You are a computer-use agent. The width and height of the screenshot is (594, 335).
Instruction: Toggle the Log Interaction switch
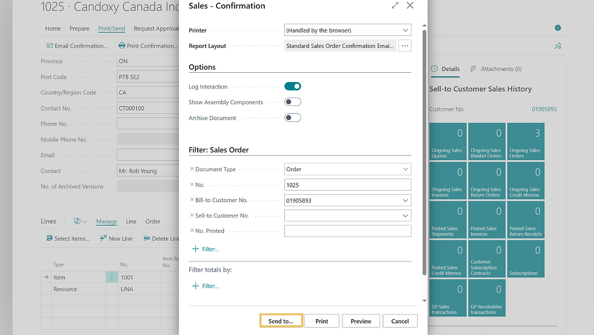(292, 87)
